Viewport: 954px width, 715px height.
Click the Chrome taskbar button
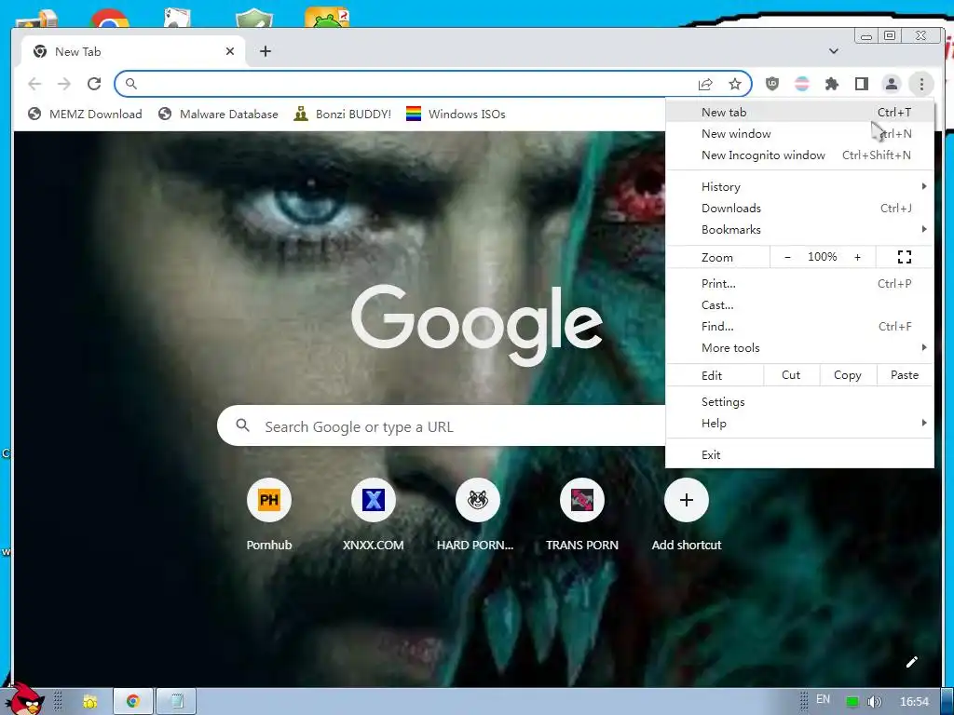pos(132,702)
